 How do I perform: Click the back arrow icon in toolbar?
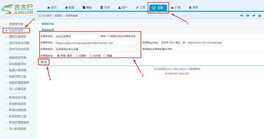(x=242, y=15)
